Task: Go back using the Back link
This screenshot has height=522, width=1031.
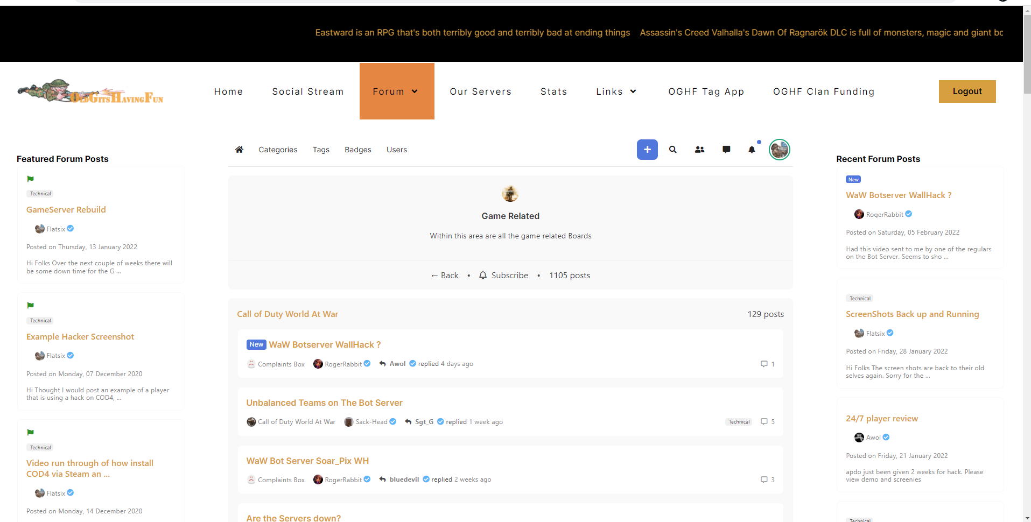Action: click(x=445, y=276)
